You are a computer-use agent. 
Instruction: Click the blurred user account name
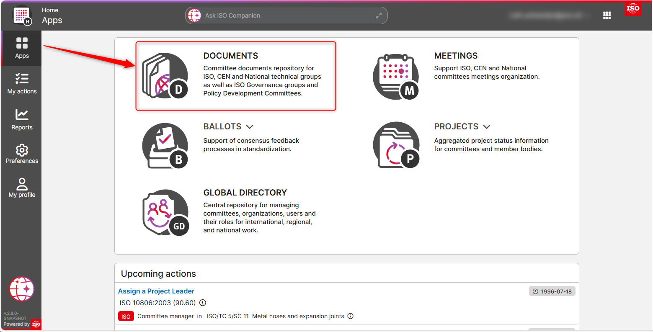coord(546,15)
